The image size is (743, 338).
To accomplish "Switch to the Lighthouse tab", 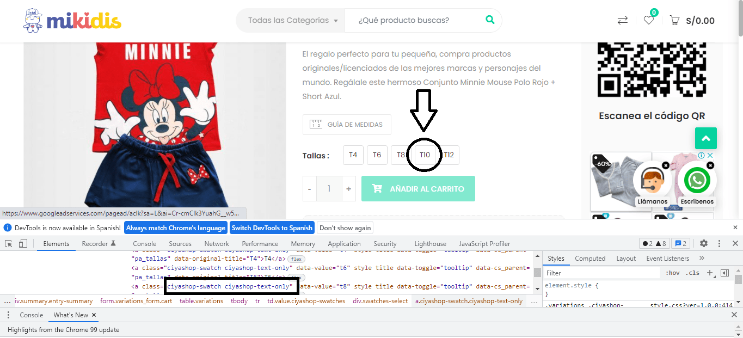I will pyautogui.click(x=430, y=244).
